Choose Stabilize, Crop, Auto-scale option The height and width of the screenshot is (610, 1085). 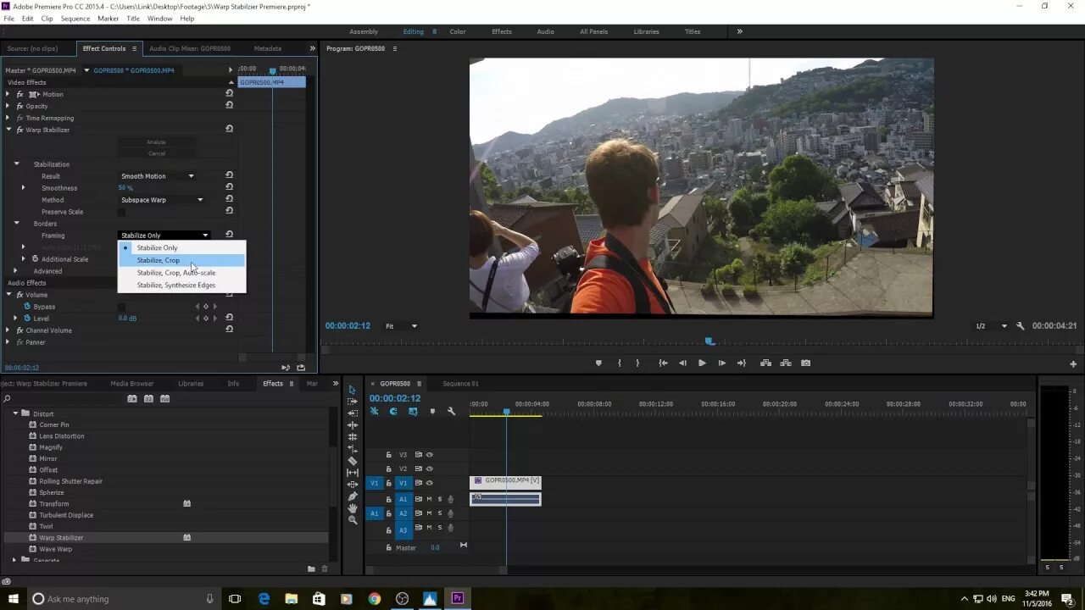[x=182, y=273]
